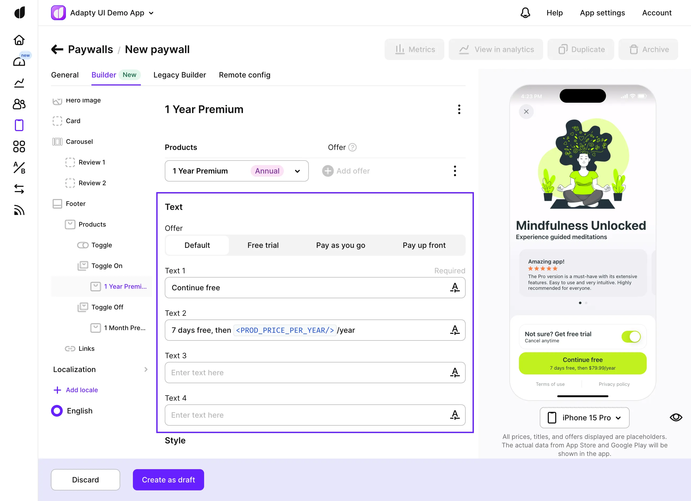The image size is (691, 501).
Task: Open three-dot menu beside 1 Year Premium title
Action: [459, 109]
